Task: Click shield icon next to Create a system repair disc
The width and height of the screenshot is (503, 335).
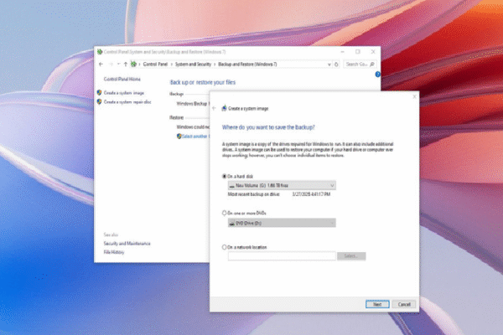Action: tap(99, 101)
